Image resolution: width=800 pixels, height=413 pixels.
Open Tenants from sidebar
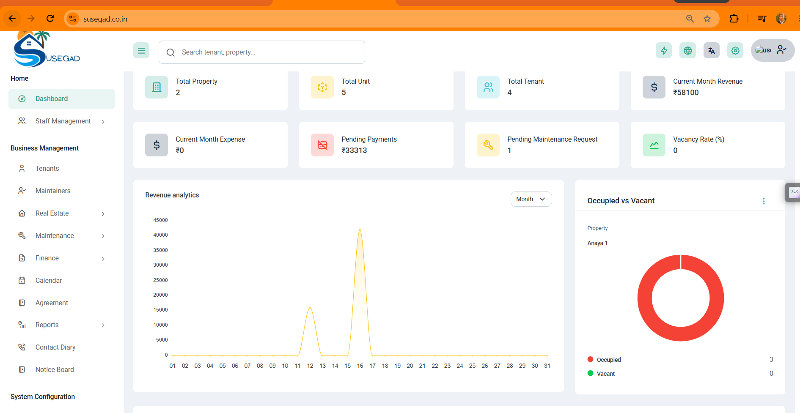pyautogui.click(x=47, y=168)
